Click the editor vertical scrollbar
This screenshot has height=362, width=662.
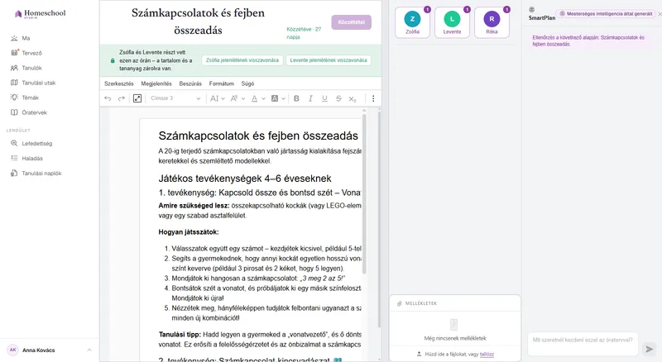click(364, 194)
